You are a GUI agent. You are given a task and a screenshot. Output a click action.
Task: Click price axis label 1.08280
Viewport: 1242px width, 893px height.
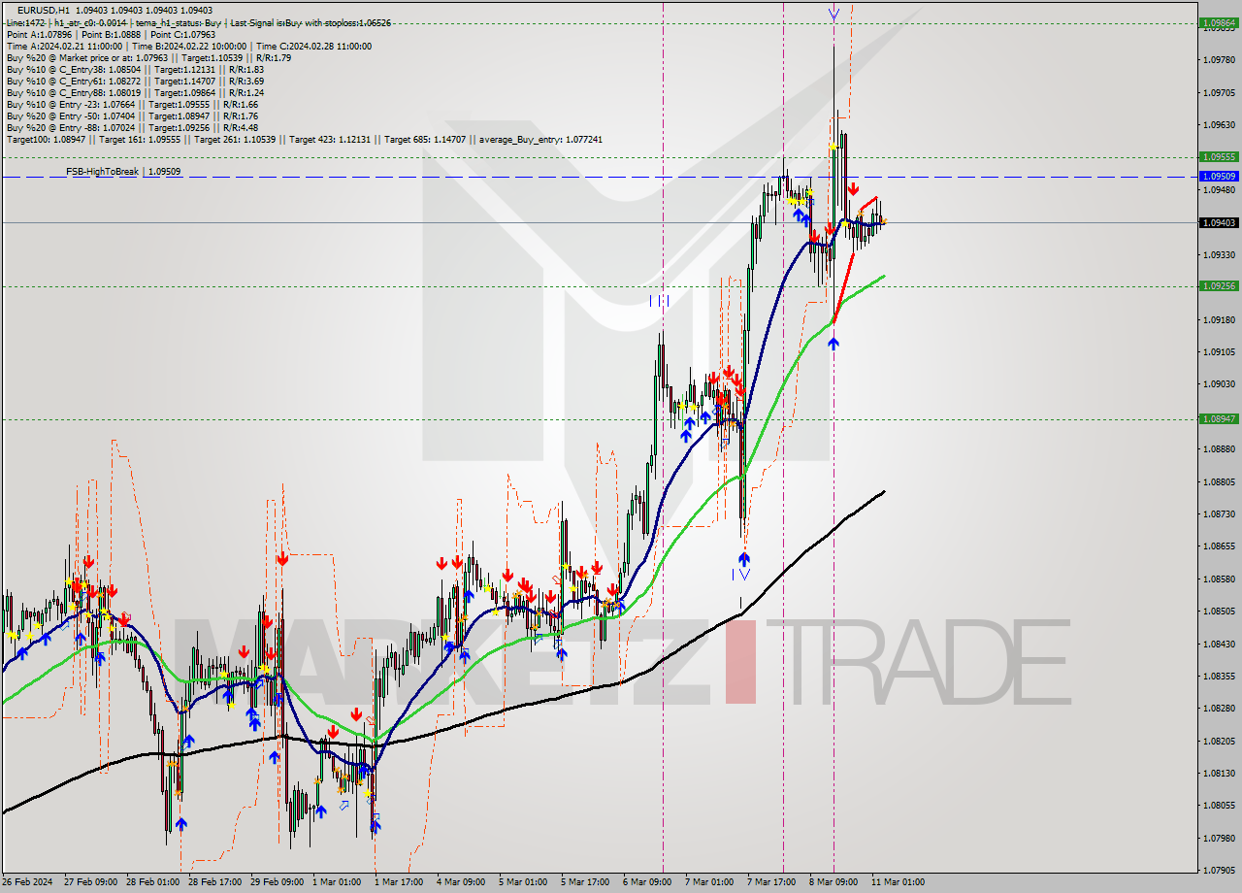[x=1218, y=709]
